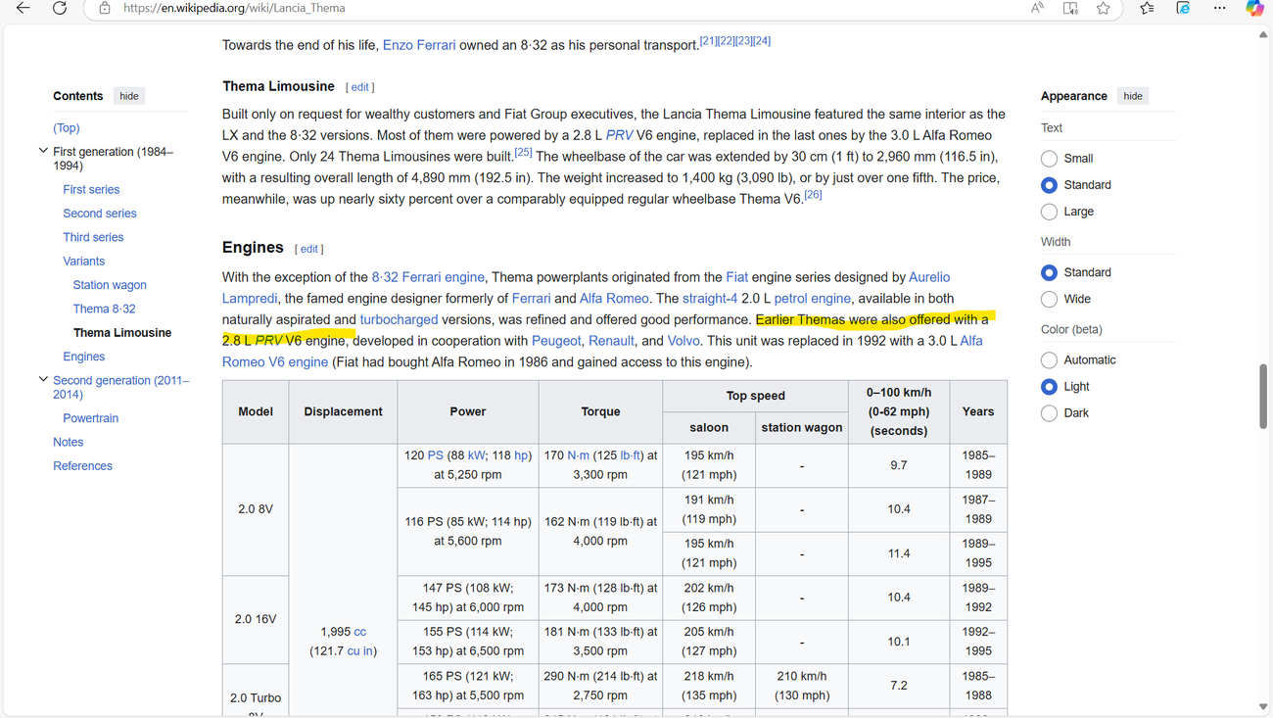This screenshot has width=1273, height=718.
Task: Open the Peugeot link
Action: 556,341
